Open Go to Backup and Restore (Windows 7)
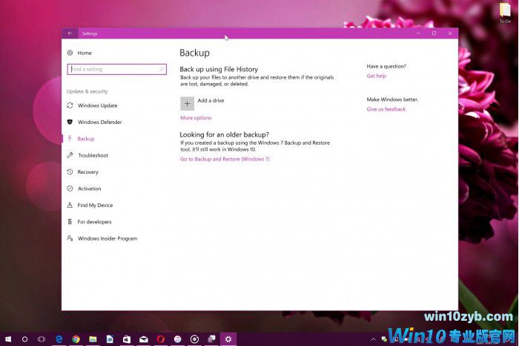The width and height of the screenshot is (519, 346). tap(225, 159)
